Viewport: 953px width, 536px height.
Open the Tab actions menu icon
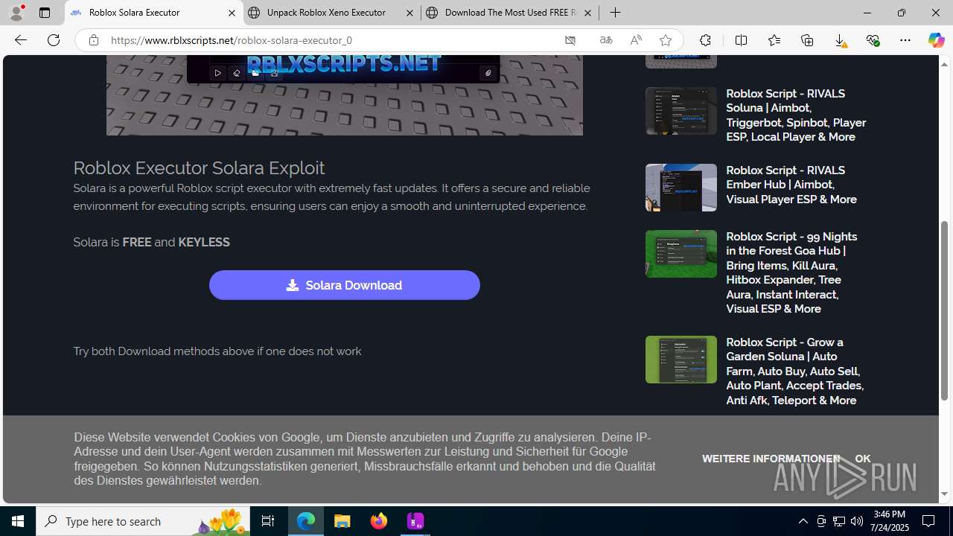pos(45,13)
